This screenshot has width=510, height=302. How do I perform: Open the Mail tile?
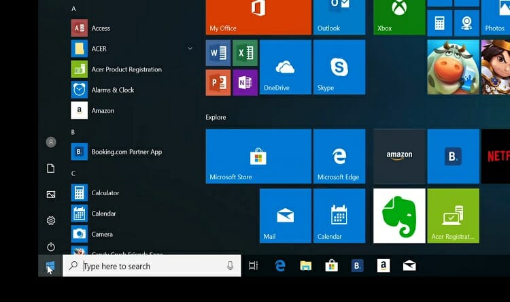click(285, 216)
